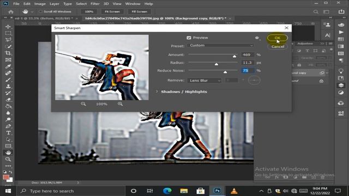Select the Eyedropper tool

pyautogui.click(x=8, y=66)
